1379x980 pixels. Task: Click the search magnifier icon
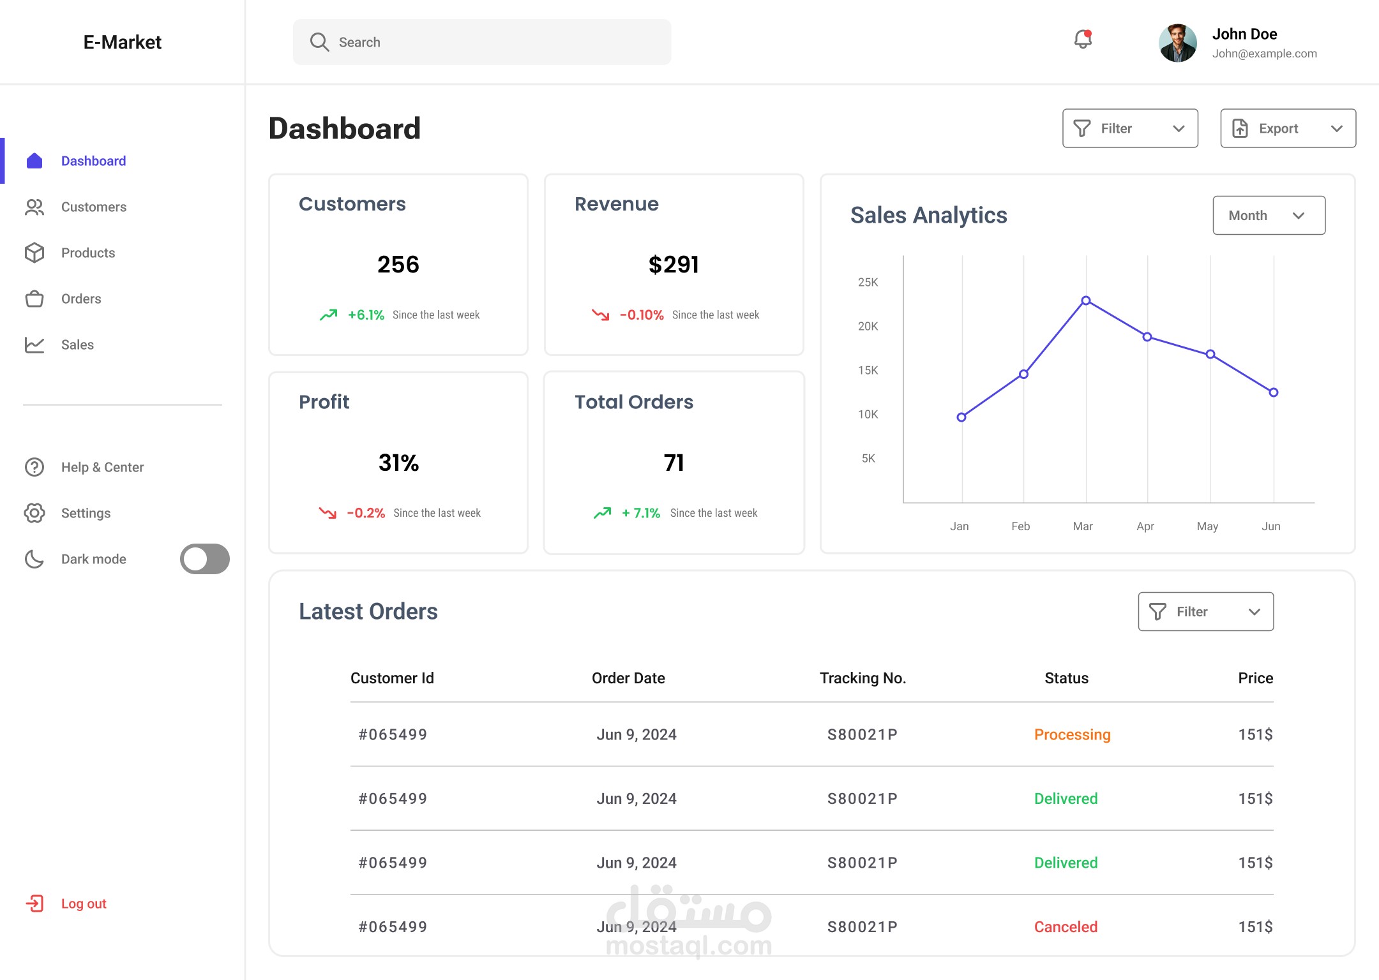point(319,42)
